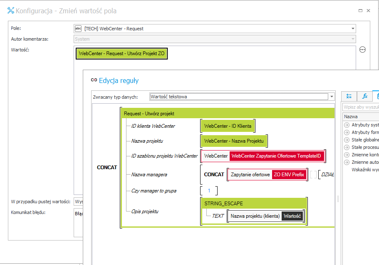Click the ID szablonu projektu WebCenter label

164,156
